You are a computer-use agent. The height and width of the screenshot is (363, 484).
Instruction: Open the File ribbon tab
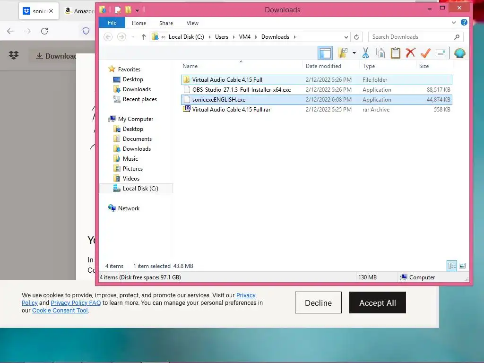click(112, 23)
